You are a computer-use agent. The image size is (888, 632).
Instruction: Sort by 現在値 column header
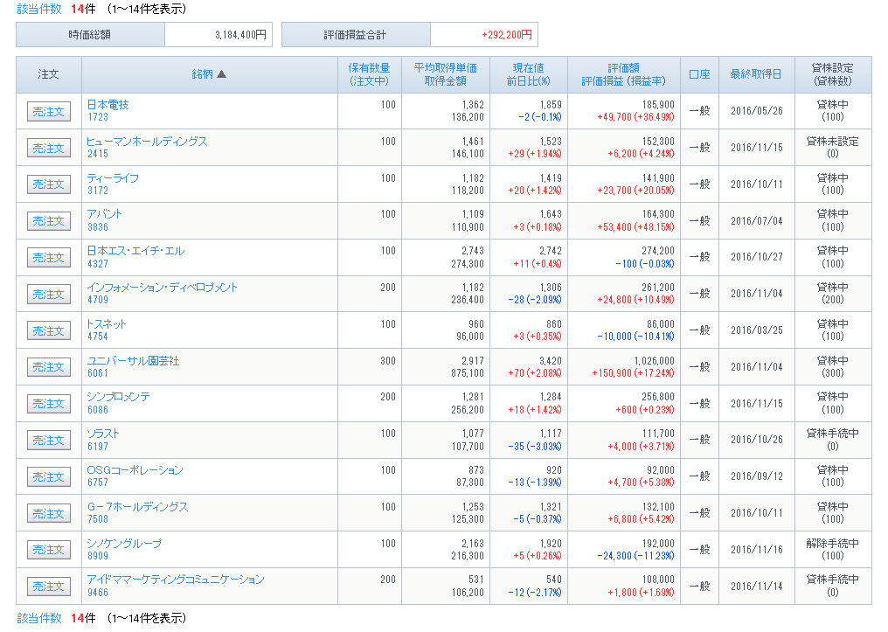[529, 68]
